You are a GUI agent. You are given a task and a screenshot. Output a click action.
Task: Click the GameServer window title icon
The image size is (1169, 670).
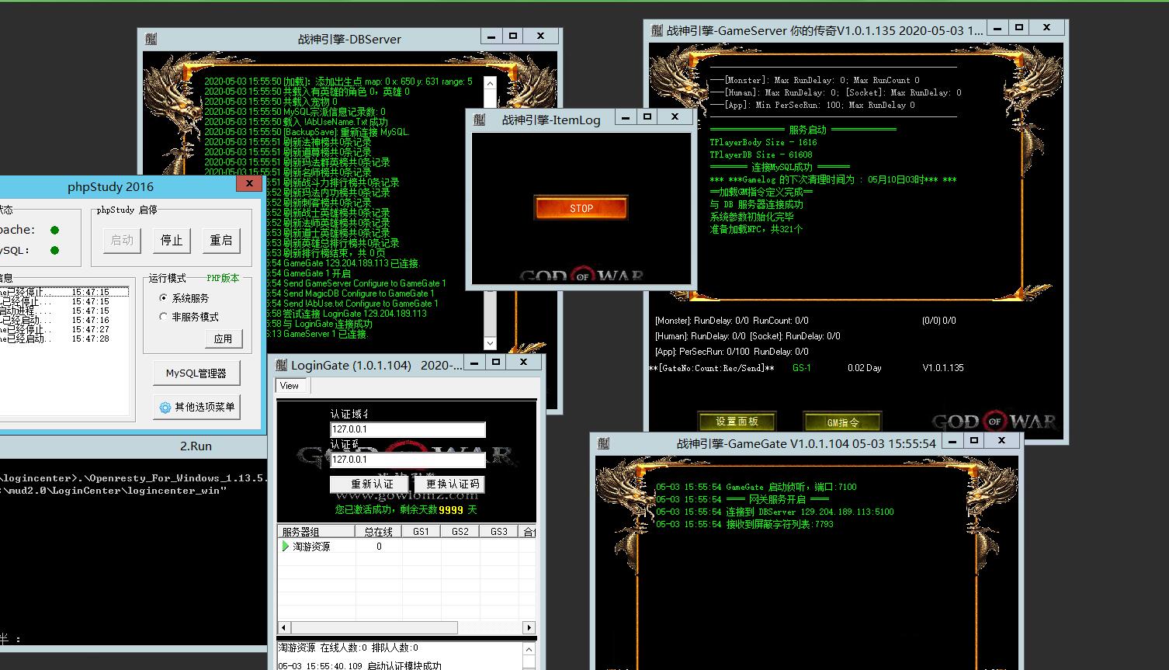(x=657, y=31)
